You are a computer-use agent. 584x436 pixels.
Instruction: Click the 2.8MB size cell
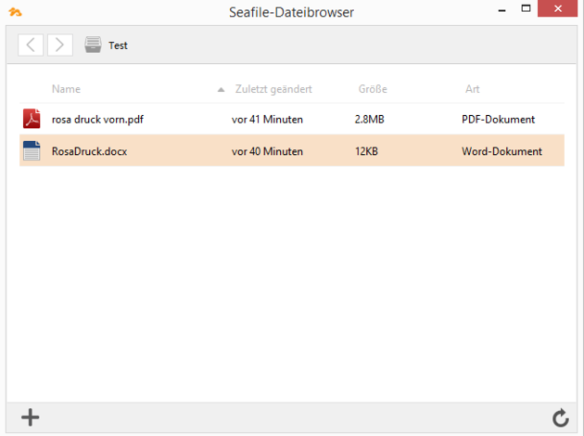click(x=369, y=120)
